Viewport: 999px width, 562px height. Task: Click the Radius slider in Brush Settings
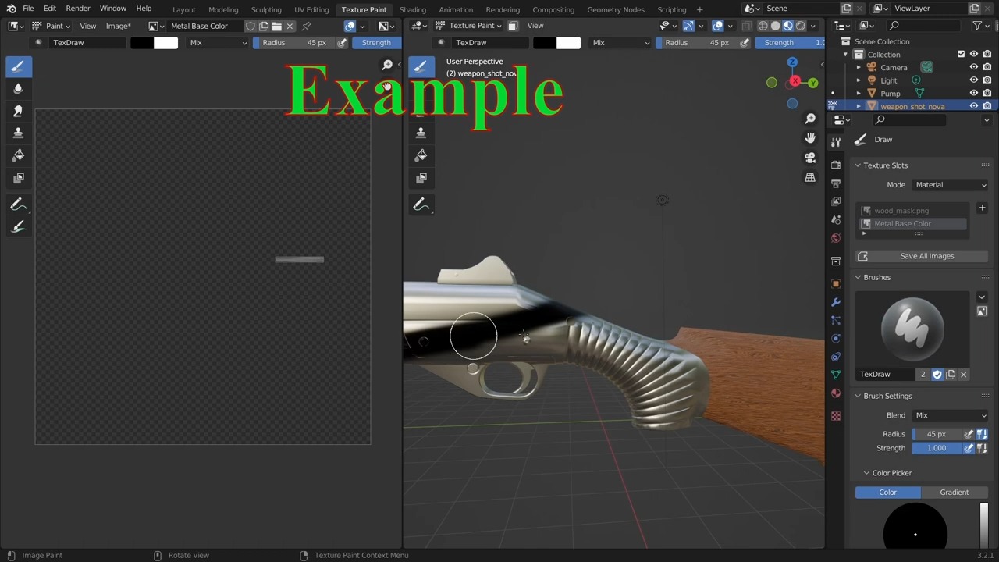[x=937, y=434]
